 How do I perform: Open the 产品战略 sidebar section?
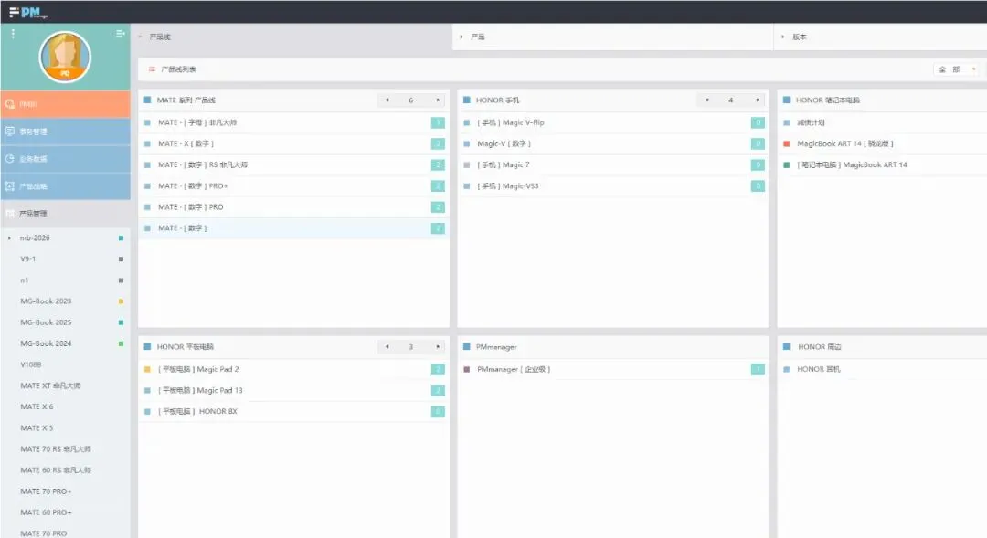pos(66,186)
